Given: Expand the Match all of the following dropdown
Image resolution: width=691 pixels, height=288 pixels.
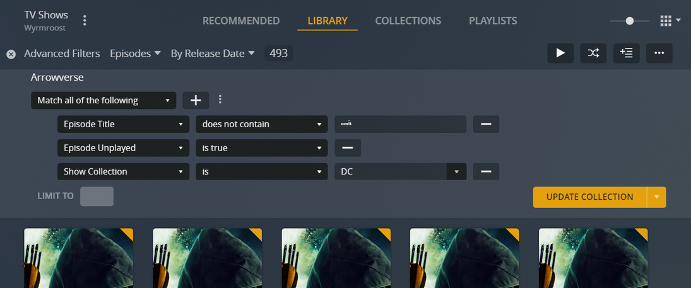Looking at the screenshot, I should tap(103, 100).
